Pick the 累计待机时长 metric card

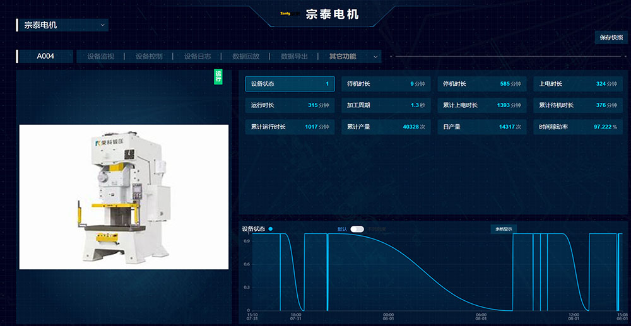pyautogui.click(x=578, y=105)
